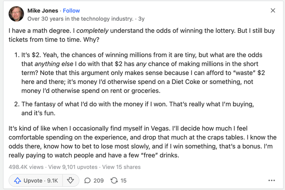Click Mike Jones's profile photo
The width and height of the screenshot is (285, 190).
pos(16,15)
